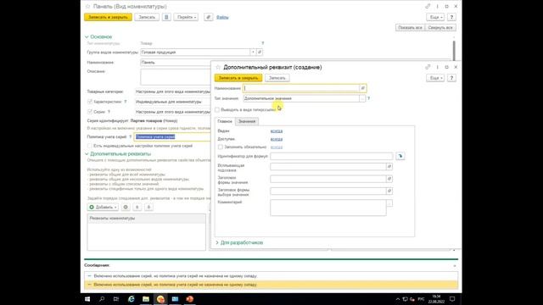Toggle Заполнять обязательно checkbox
This screenshot has height=305, width=543.
pos(221,147)
